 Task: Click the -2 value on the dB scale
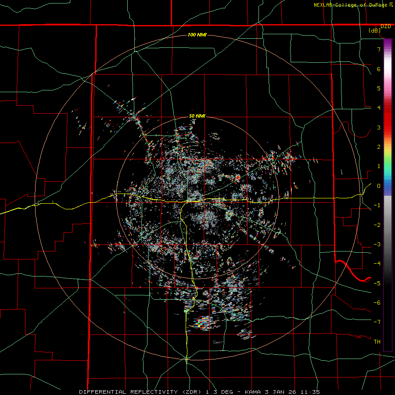[x=377, y=225]
